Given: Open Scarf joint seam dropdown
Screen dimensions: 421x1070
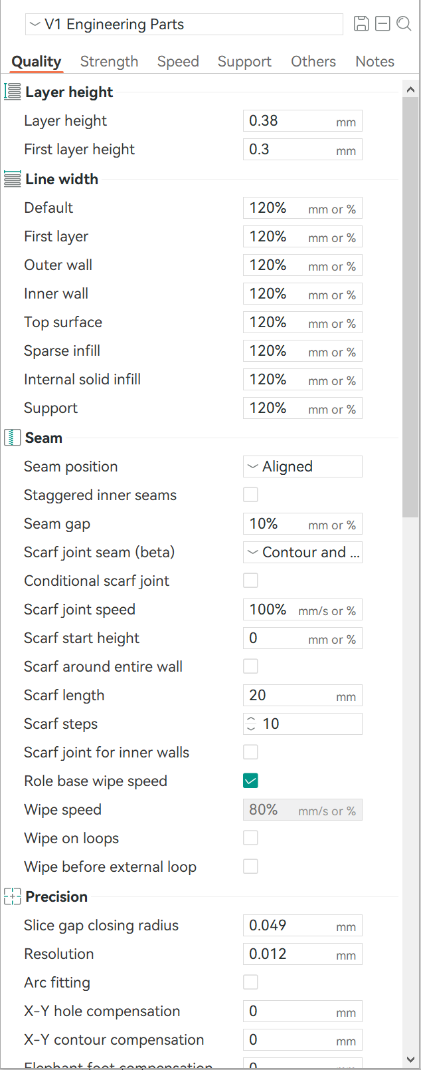Looking at the screenshot, I should coord(303,552).
